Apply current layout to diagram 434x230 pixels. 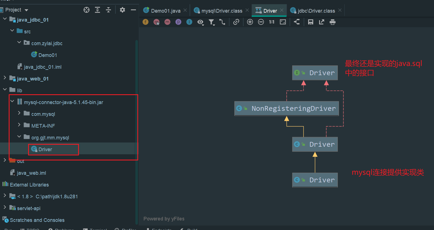click(297, 22)
